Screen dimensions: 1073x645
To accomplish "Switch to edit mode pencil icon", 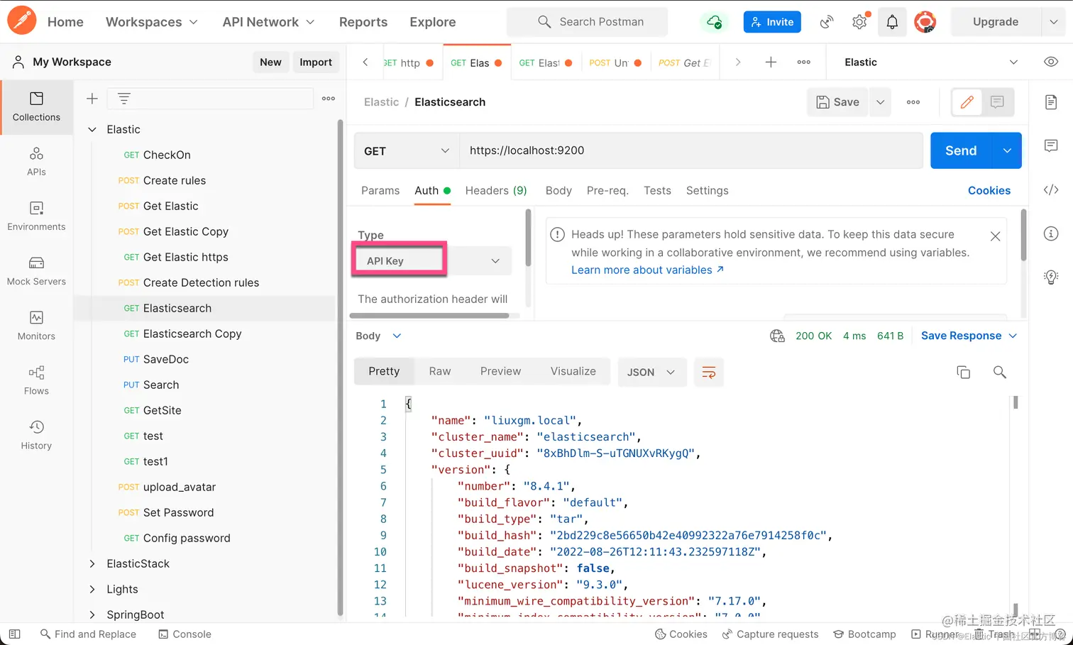I will [x=967, y=102].
